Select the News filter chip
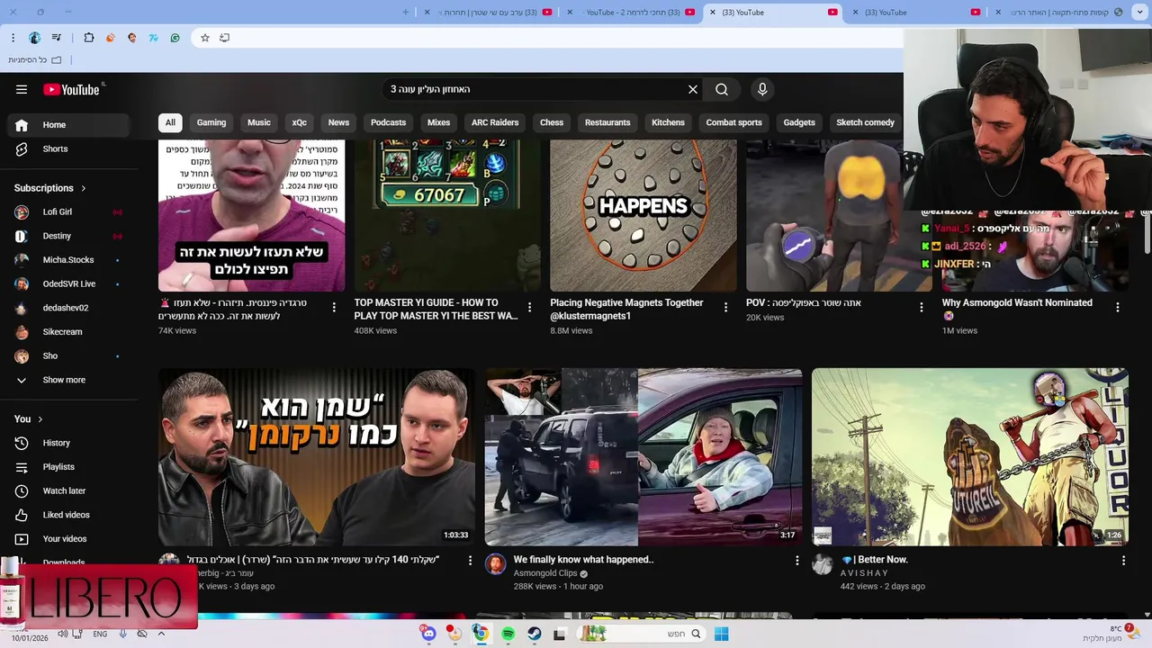This screenshot has height=648, width=1152. 338,122
